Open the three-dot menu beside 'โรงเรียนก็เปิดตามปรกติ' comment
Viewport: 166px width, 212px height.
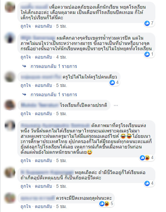[116, 105]
